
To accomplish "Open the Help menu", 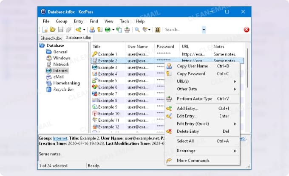I will click(x=140, y=21).
